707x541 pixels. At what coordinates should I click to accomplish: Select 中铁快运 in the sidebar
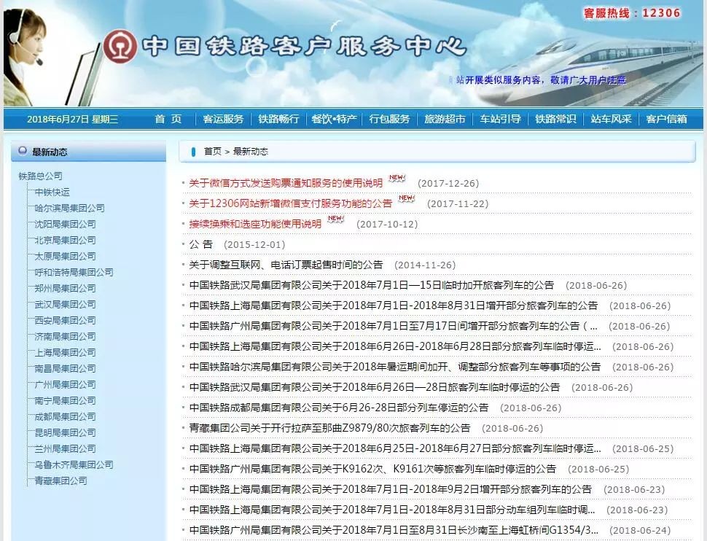coord(52,192)
